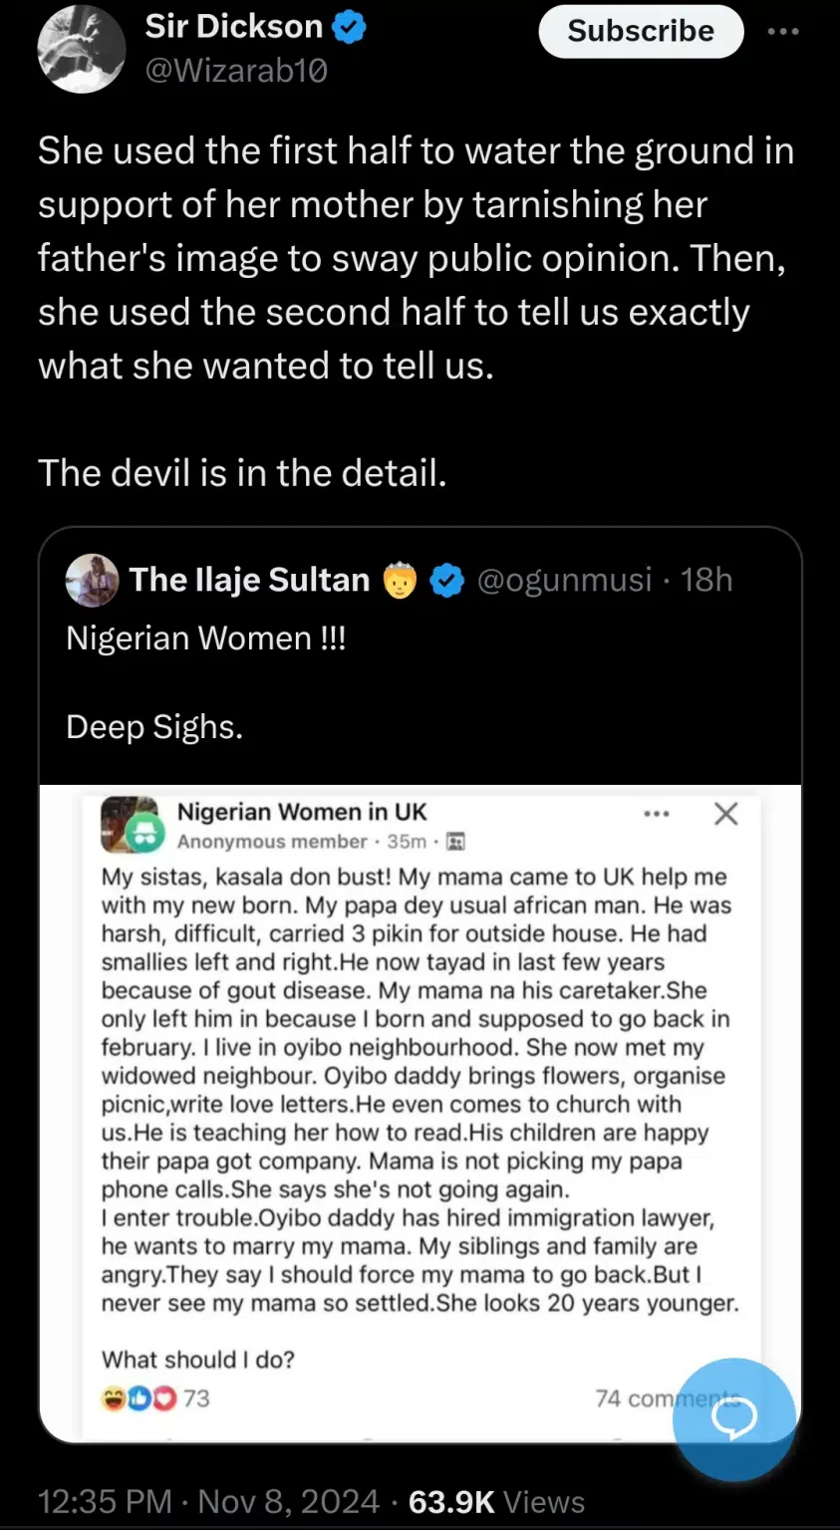This screenshot has width=840, height=1530.
Task: Open the @ogunmusi handle
Action: tap(565, 579)
